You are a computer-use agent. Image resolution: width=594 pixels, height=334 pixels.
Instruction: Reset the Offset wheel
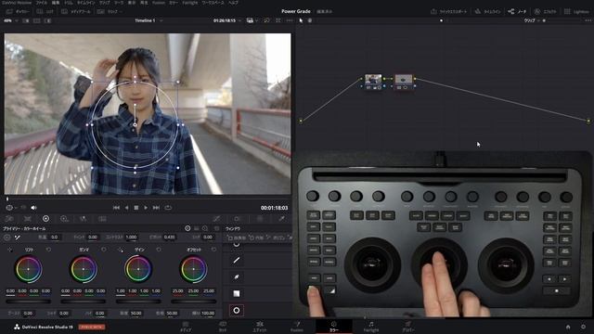(213, 250)
